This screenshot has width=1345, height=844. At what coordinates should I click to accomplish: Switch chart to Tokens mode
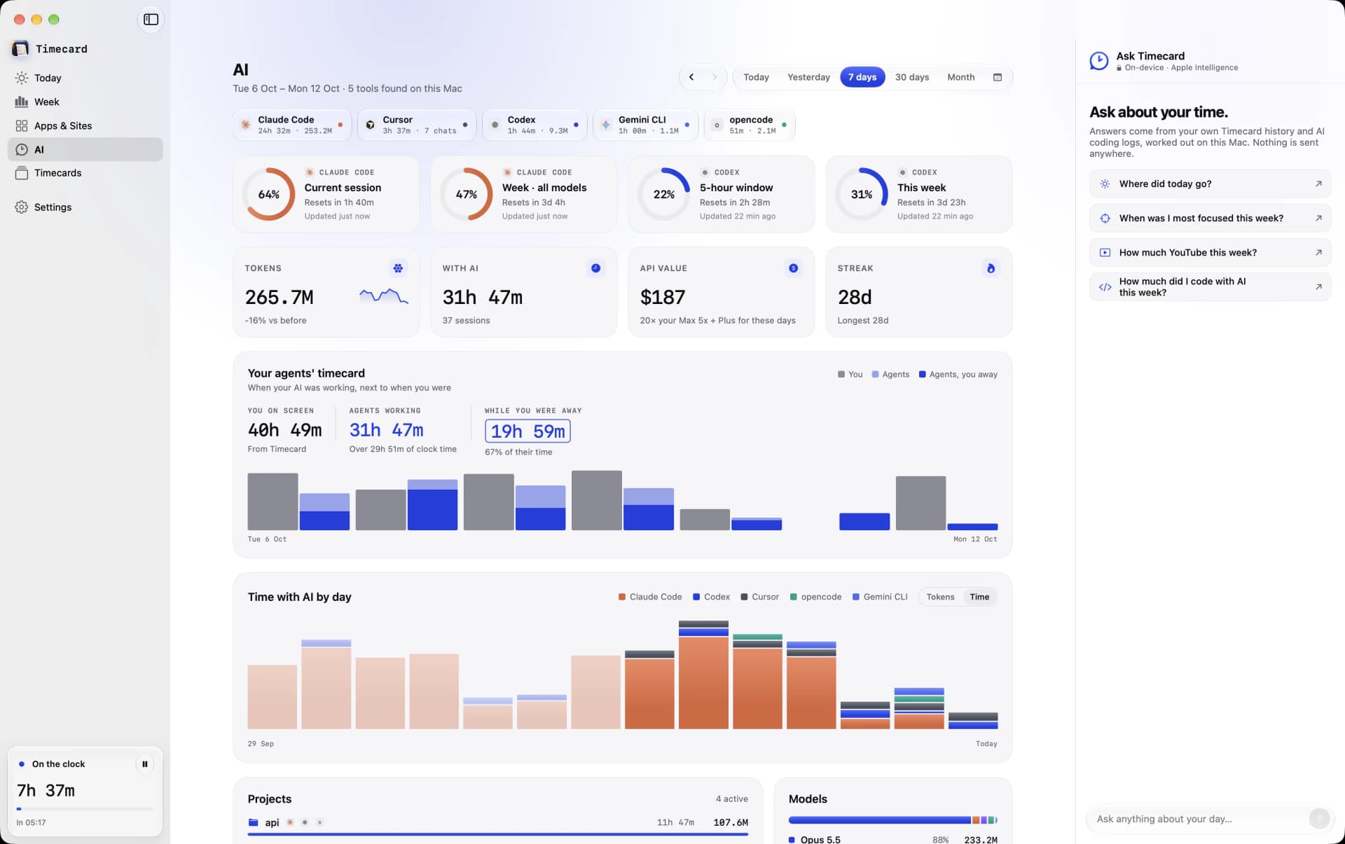pyautogui.click(x=940, y=597)
